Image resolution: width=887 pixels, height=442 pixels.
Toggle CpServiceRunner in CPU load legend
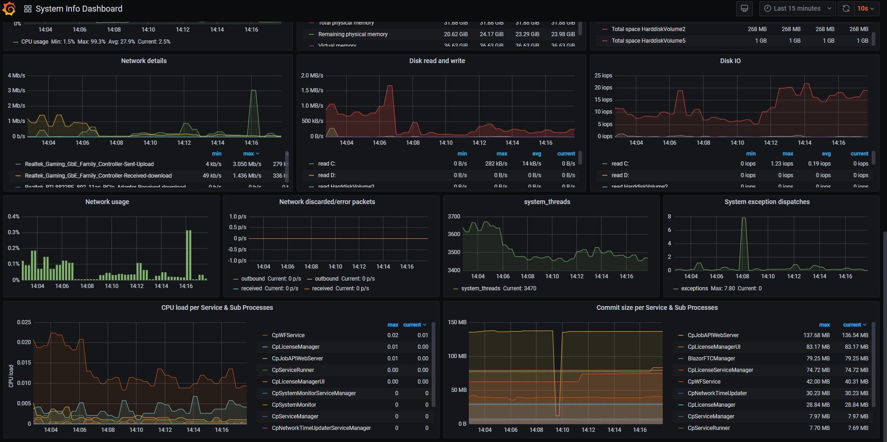(293, 370)
